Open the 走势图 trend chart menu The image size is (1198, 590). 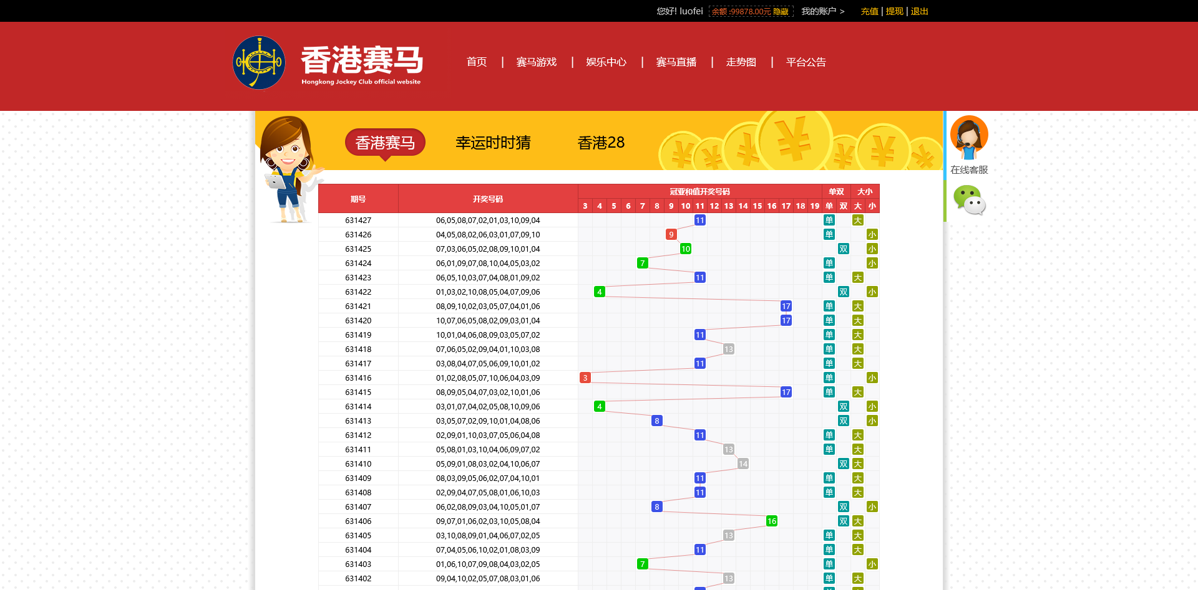pyautogui.click(x=741, y=62)
